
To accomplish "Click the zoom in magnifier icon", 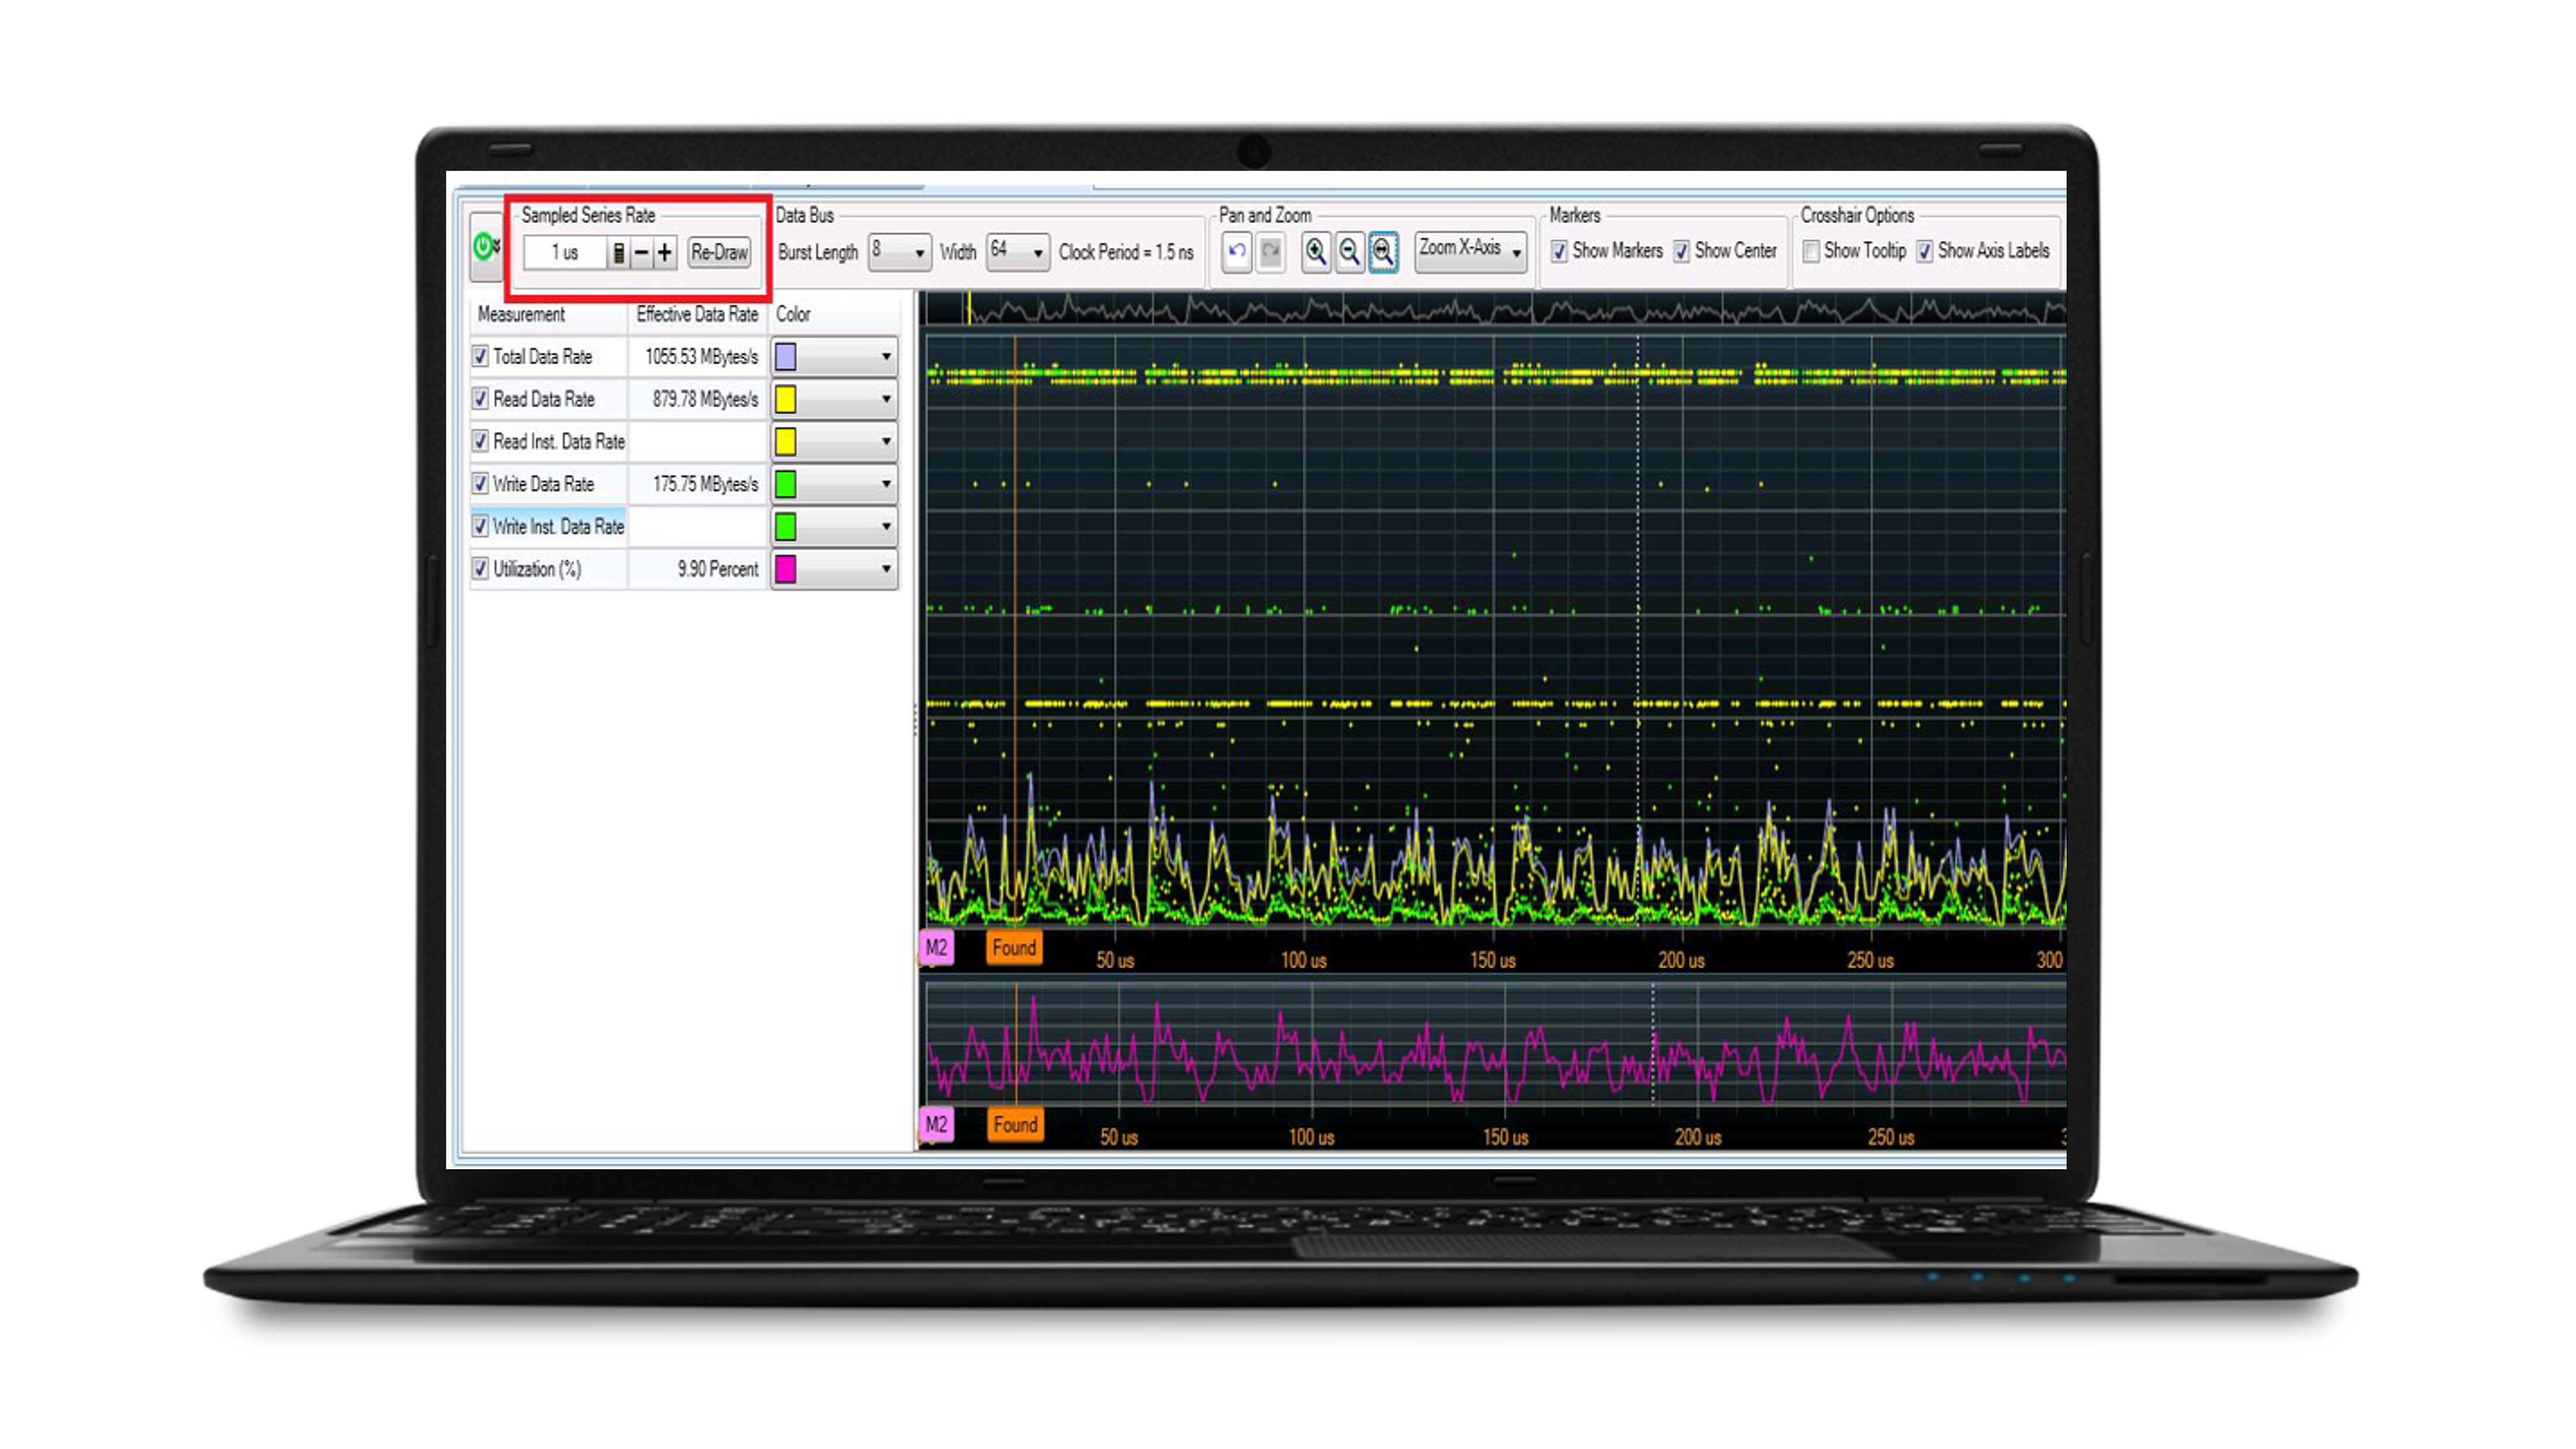I will 1316,252.
